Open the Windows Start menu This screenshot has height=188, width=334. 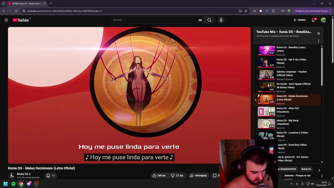[x=5, y=184]
